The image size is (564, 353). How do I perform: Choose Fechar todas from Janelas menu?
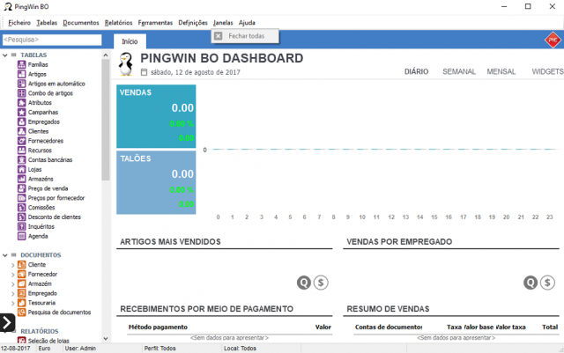tap(245, 36)
